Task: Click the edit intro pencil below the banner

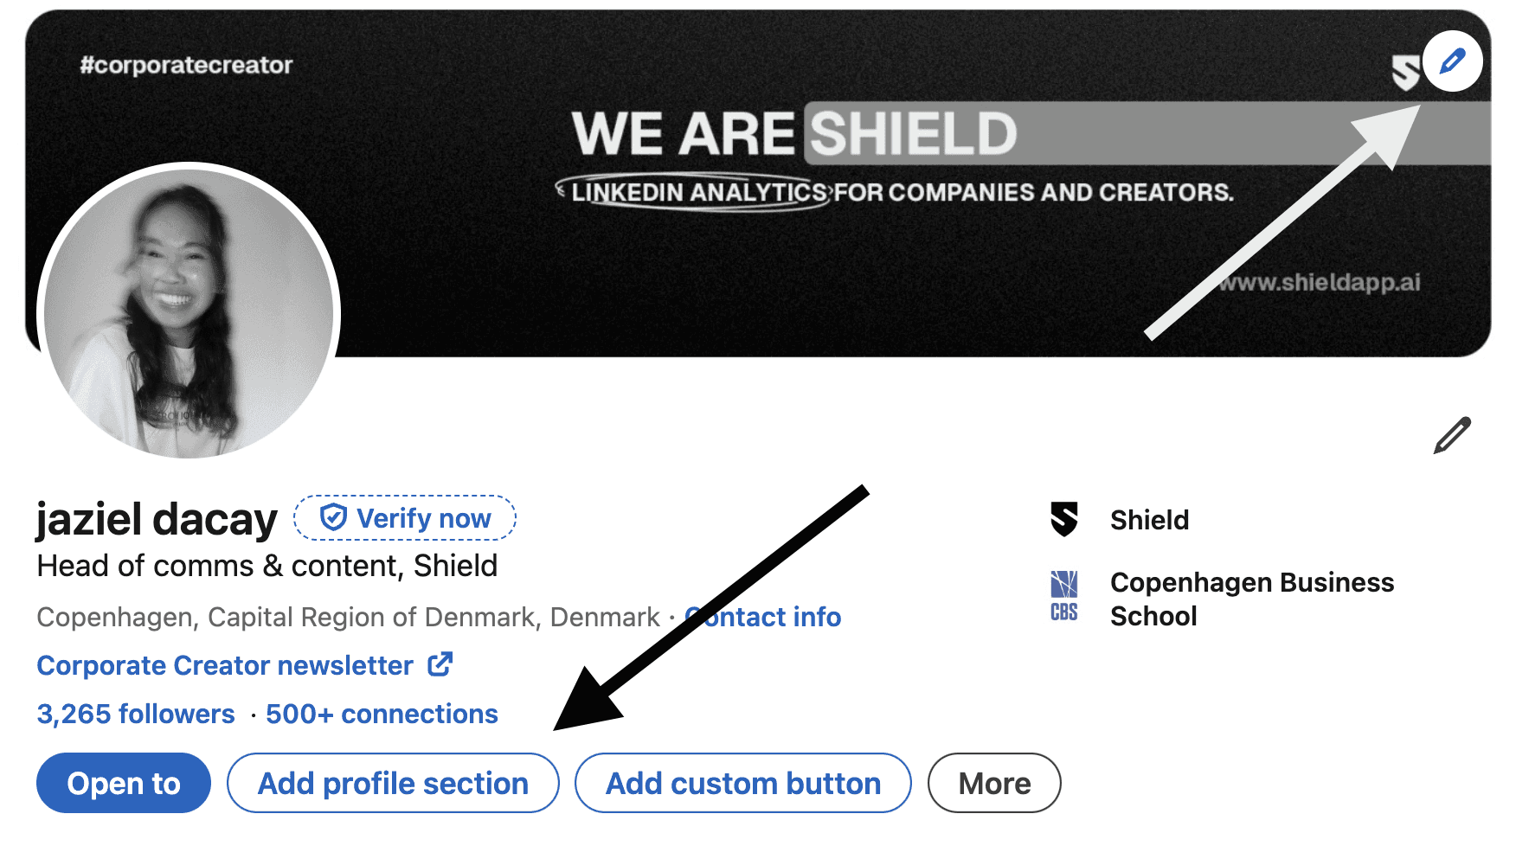Action: click(1452, 435)
